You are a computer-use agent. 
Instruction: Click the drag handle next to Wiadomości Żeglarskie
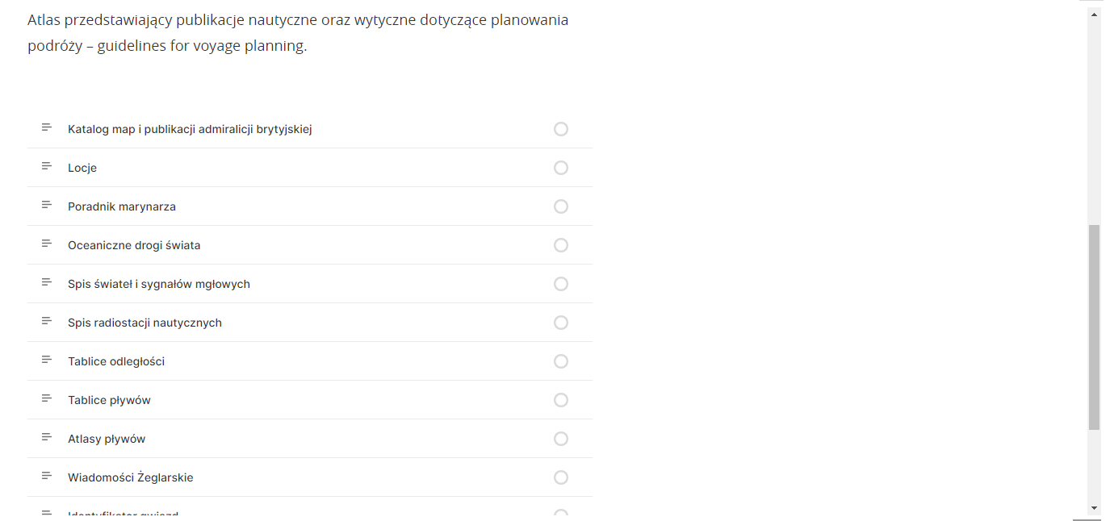coord(46,476)
